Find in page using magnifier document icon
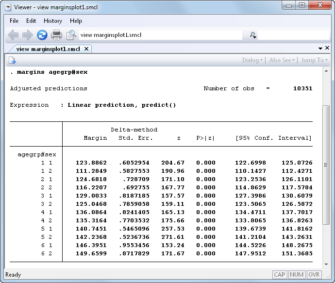The height and width of the screenshot is (283, 335). [x=71, y=35]
